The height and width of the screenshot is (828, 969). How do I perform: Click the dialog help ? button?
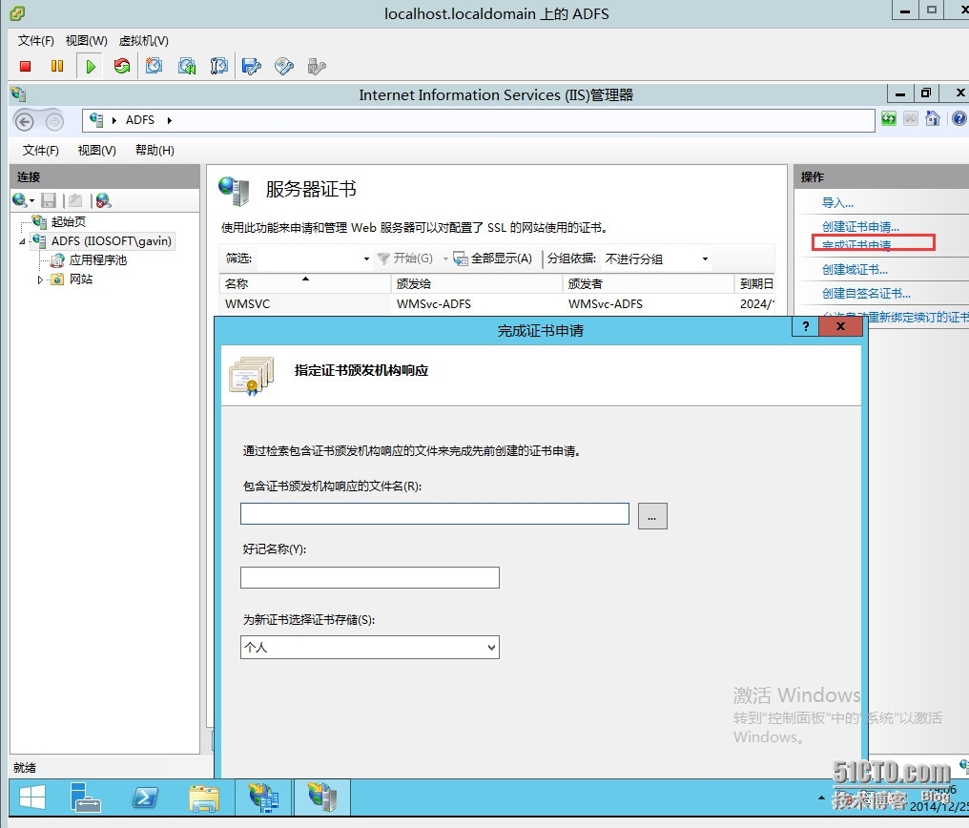[x=805, y=326]
